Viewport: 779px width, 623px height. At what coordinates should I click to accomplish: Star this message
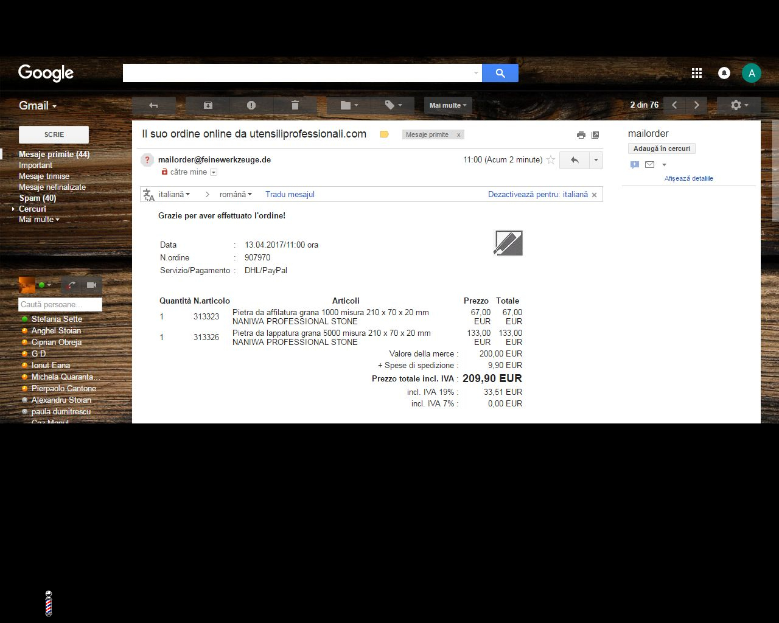pyautogui.click(x=551, y=160)
